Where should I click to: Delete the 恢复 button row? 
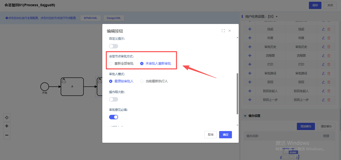pos(329,38)
